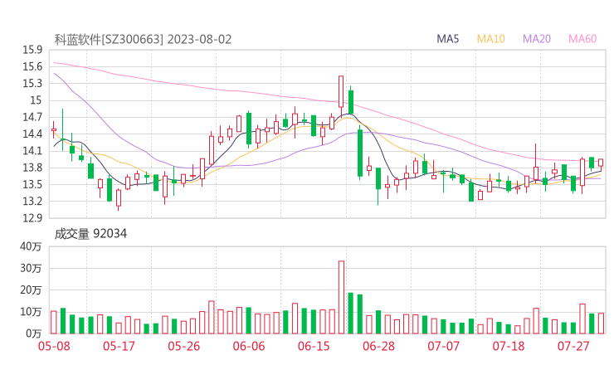Click the MA5 legend label
The width and height of the screenshot is (614, 365).
pyautogui.click(x=447, y=39)
